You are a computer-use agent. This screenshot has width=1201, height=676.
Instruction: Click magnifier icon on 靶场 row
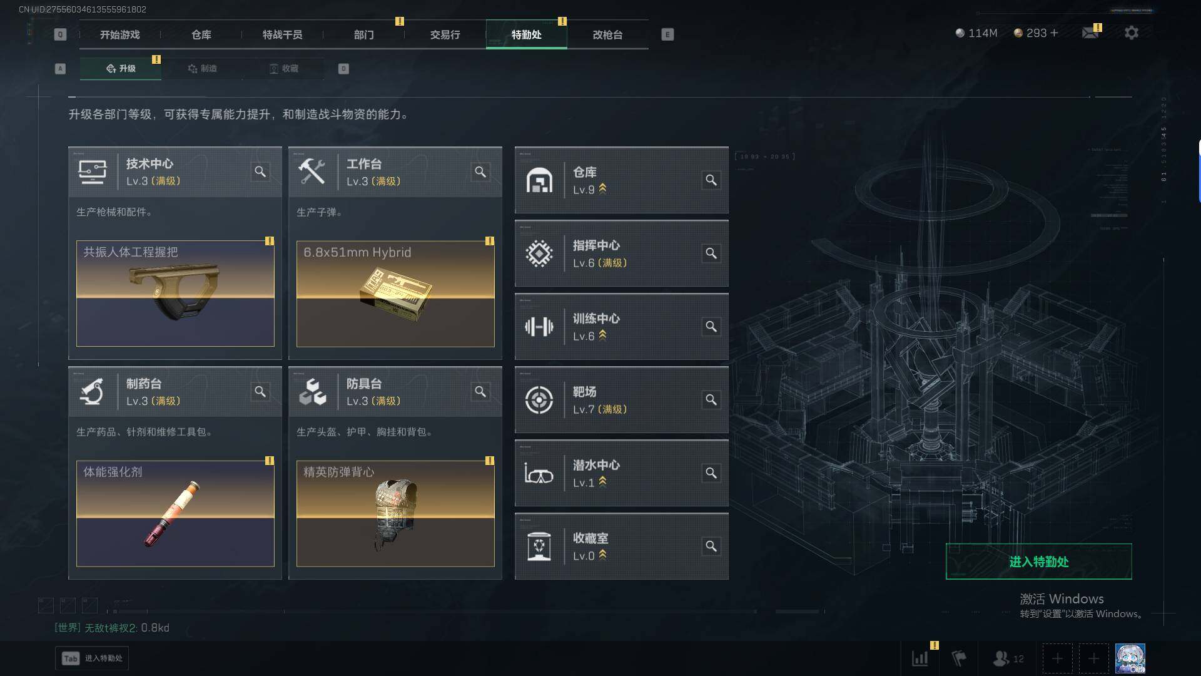tap(711, 400)
